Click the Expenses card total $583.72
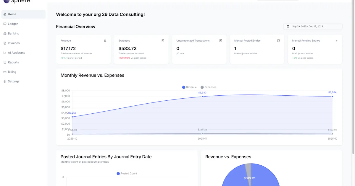 (x=128, y=48)
